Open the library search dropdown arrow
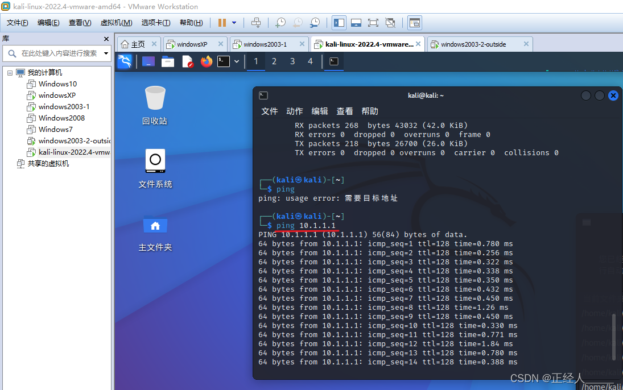 (106, 53)
